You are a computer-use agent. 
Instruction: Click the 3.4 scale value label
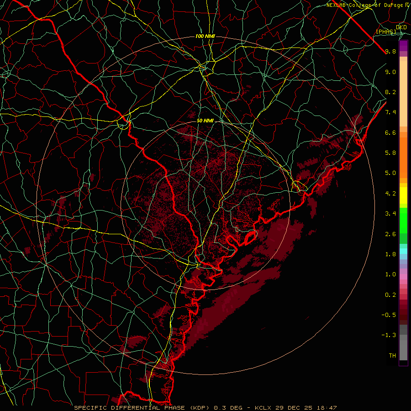[x=390, y=214]
